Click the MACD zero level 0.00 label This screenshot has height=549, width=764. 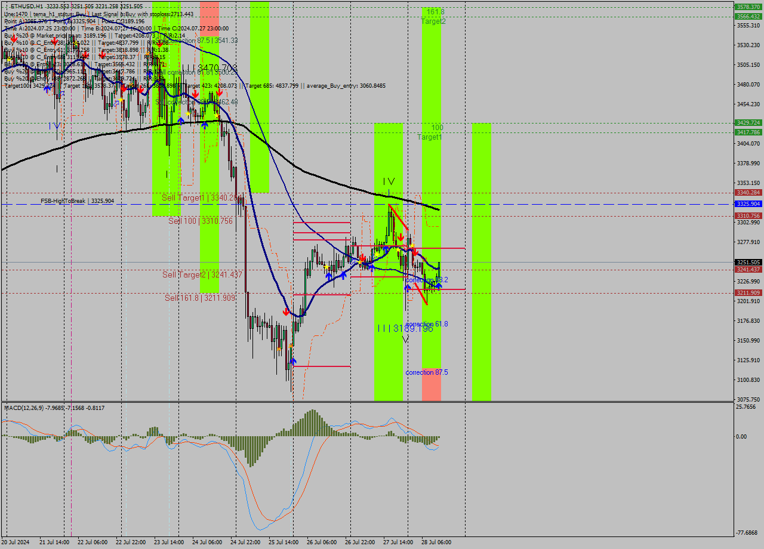742,436
